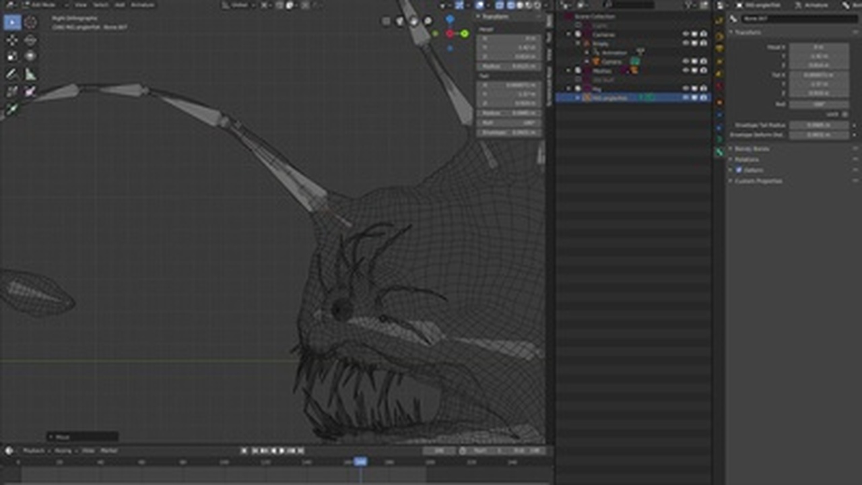Select the Move tool in the toolbar
Screen dimensions: 862x485
pyautogui.click(x=12, y=40)
